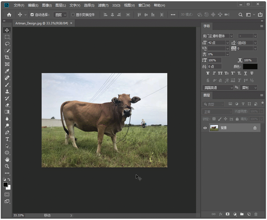This screenshot has width=267, height=220.
Task: Enable the 显示变换控件 checkbox
Action: (73, 15)
